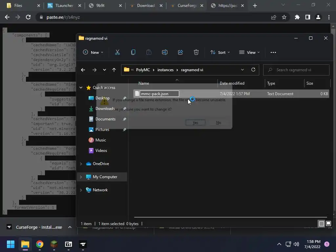Open the See more ellipsis menu in Explorer
336x252 pixels.
(273, 52)
